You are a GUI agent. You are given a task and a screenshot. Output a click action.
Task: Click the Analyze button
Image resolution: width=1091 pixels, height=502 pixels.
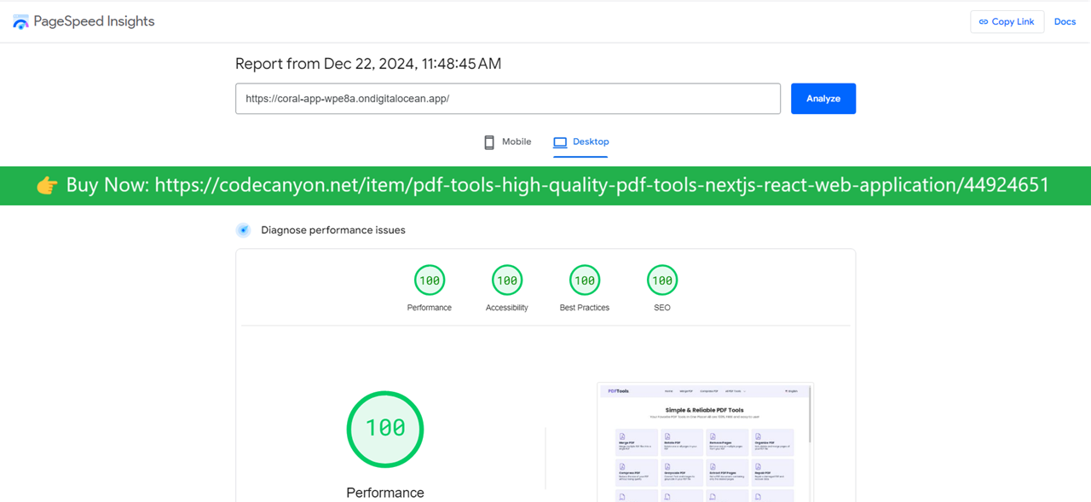tap(823, 98)
